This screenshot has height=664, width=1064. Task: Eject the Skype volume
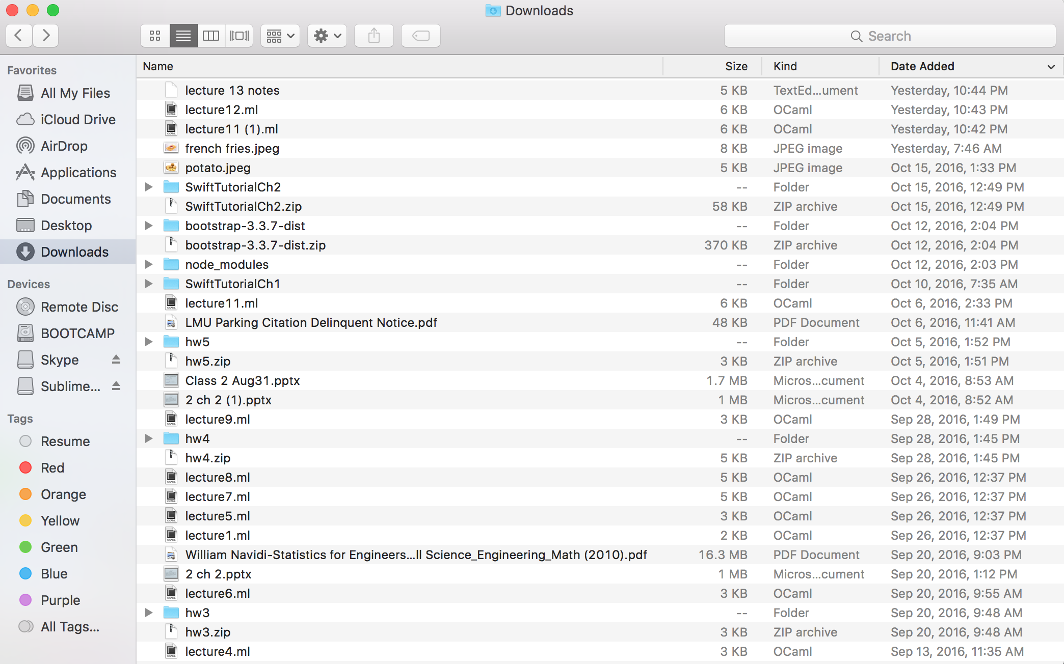point(116,359)
